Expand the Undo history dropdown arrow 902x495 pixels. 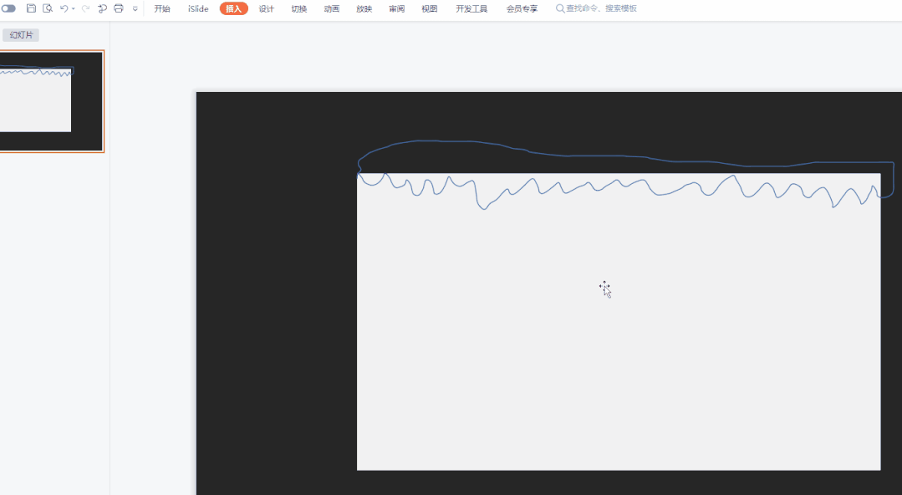point(73,9)
